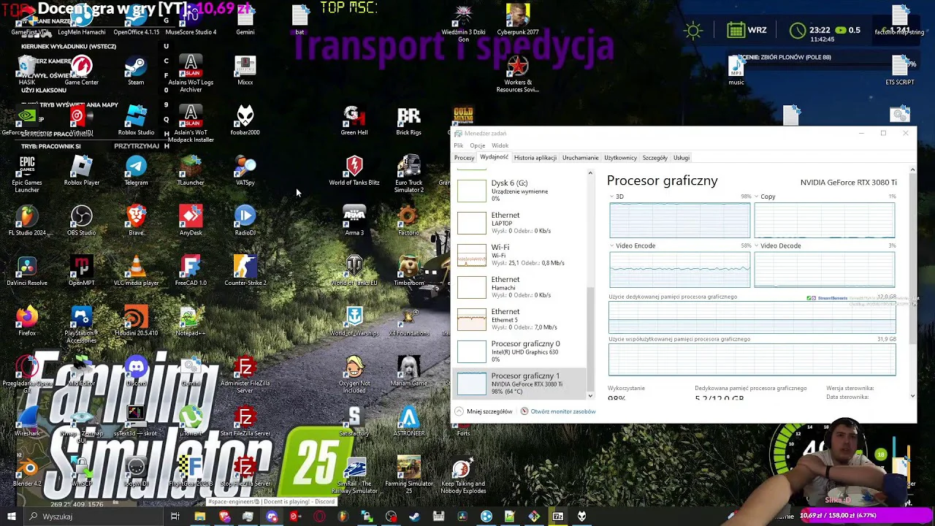The image size is (935, 526).
Task: Open File Explorer from the taskbar
Action: (199, 517)
